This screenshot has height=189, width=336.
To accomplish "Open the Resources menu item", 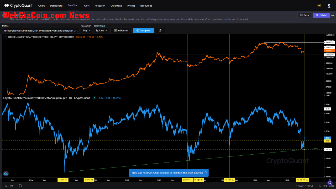I will [146, 6].
